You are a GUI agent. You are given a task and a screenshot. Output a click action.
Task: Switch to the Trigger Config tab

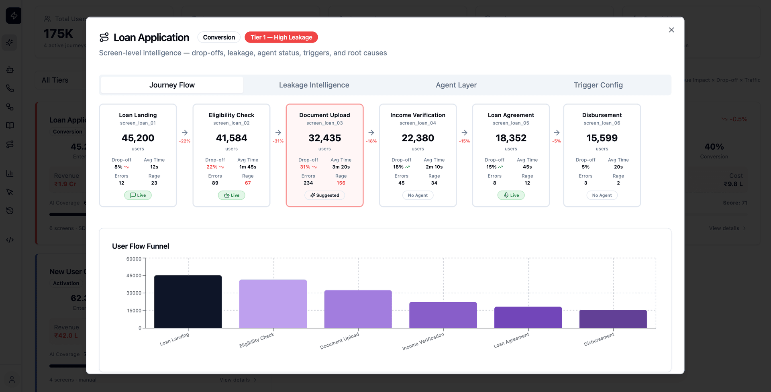coord(598,85)
